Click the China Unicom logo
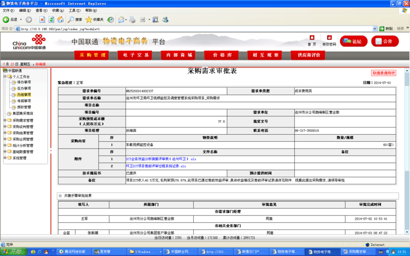The width and height of the screenshot is (410, 256). pos(29,42)
